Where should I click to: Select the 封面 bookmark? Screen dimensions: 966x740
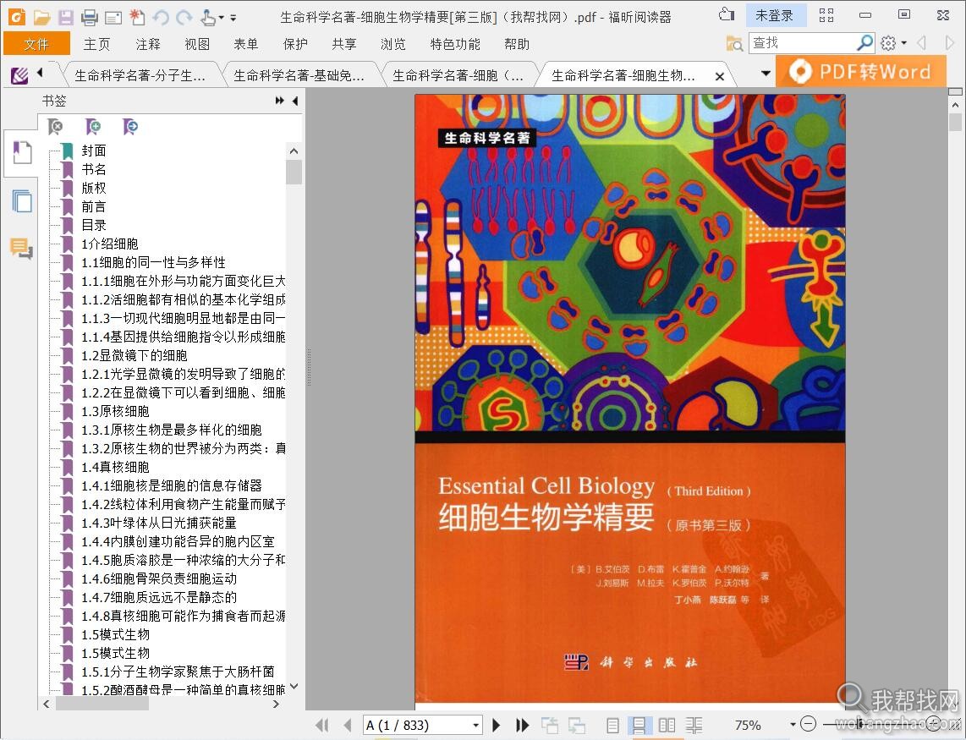(94, 151)
